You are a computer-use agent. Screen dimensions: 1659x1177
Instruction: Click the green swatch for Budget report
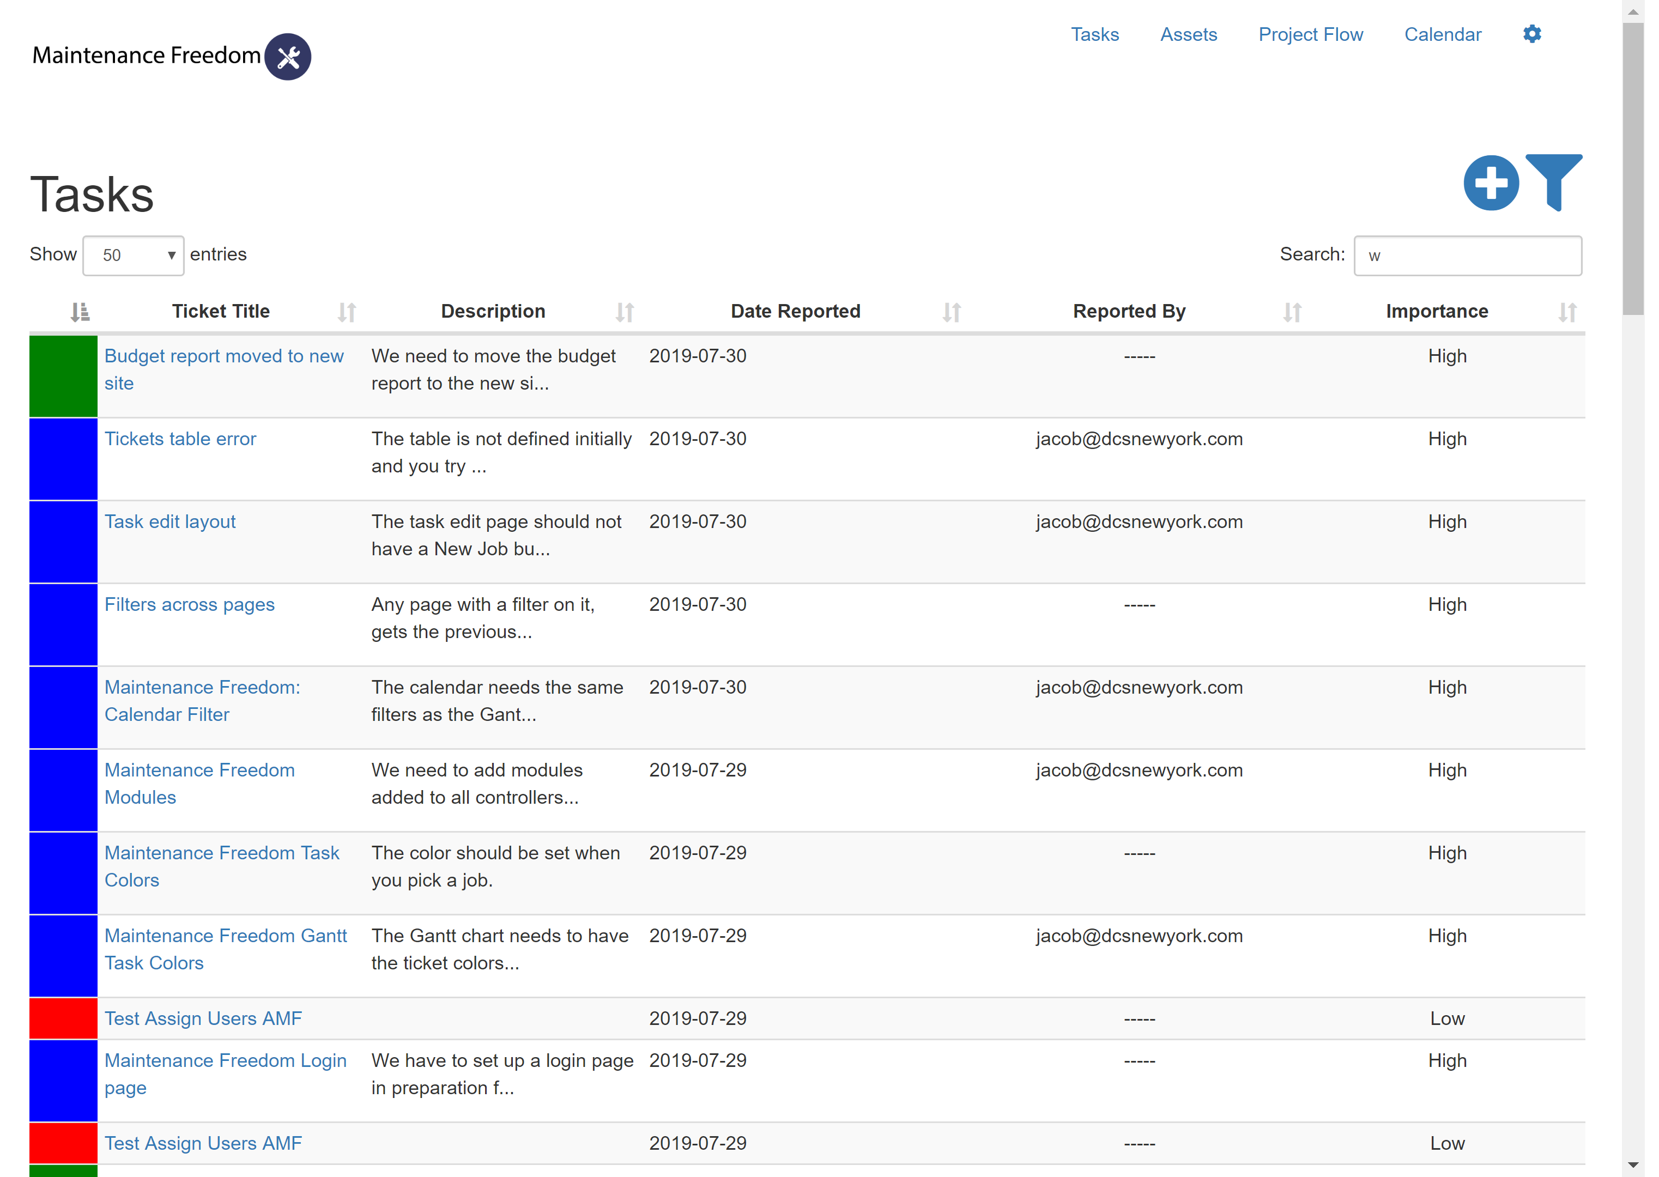click(63, 376)
